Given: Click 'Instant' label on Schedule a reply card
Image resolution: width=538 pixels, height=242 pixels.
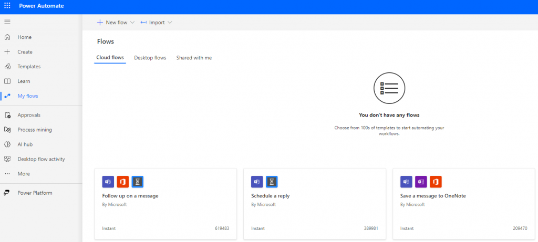Looking at the screenshot, I should (257, 228).
